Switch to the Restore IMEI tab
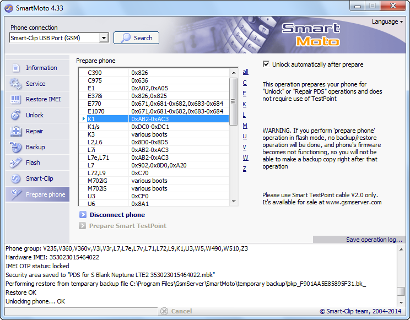This screenshot has height=320, width=410. click(x=37, y=99)
